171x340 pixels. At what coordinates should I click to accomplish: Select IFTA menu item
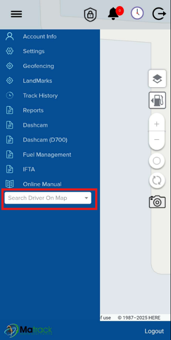coord(29,170)
